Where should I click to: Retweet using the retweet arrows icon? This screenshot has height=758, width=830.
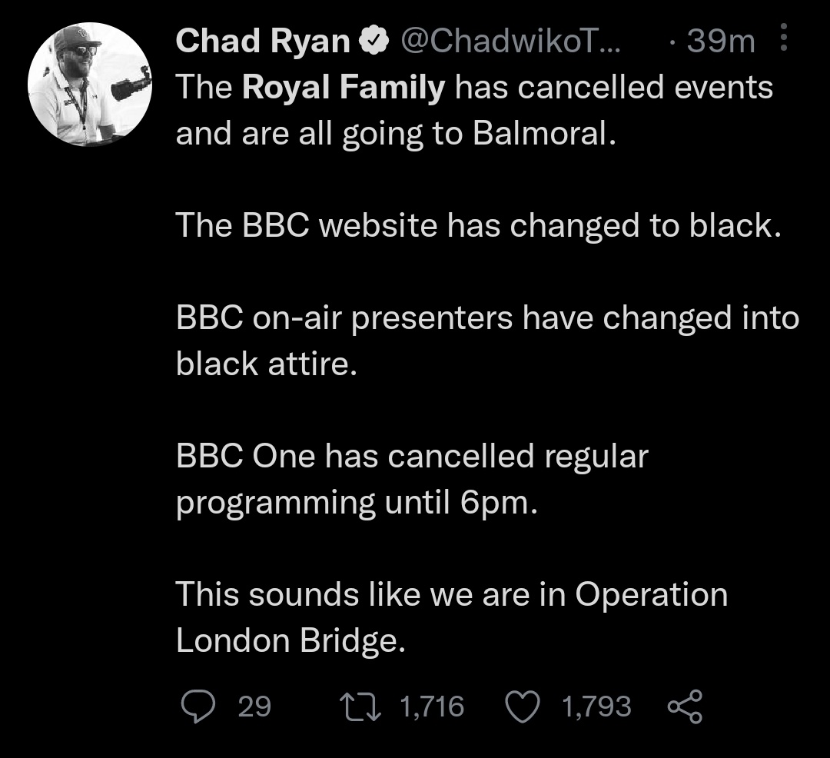pyautogui.click(x=360, y=707)
